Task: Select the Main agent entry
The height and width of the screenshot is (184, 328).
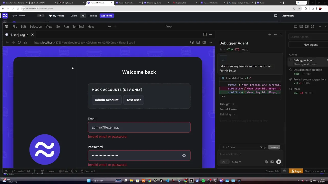Action: click(308, 91)
